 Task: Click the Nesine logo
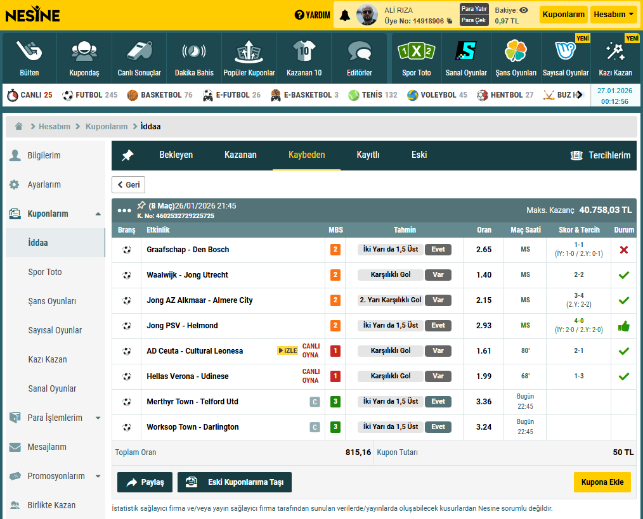click(32, 15)
